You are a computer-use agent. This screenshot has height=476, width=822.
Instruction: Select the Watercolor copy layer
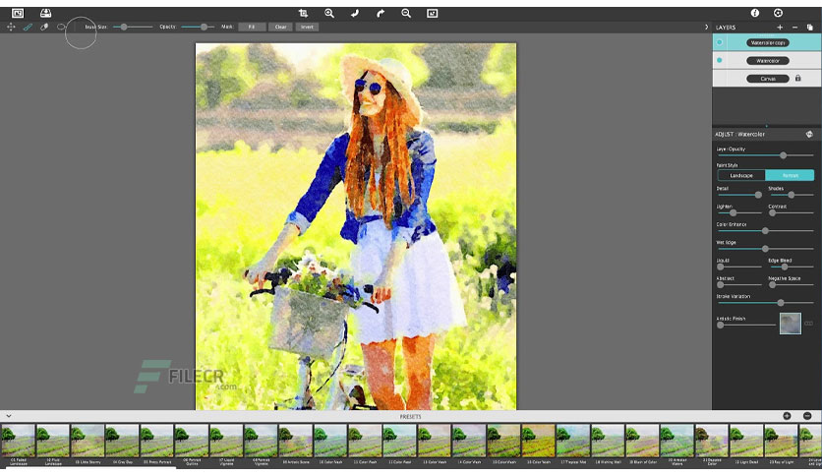[x=768, y=42]
